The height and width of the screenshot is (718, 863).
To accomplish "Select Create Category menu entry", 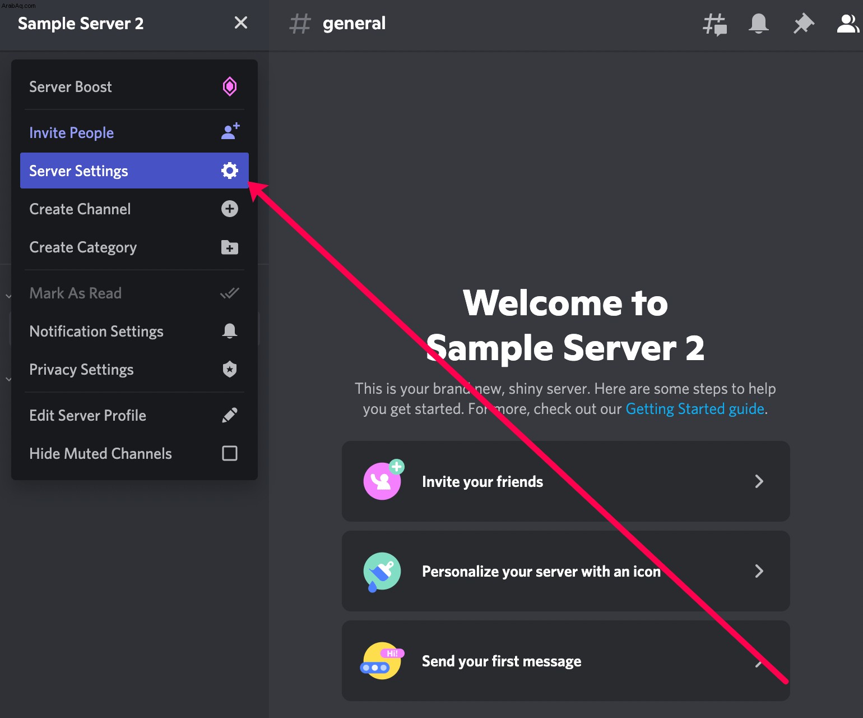I will coord(134,247).
